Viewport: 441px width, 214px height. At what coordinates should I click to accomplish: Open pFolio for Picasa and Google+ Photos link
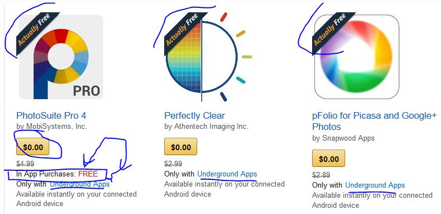click(x=374, y=121)
